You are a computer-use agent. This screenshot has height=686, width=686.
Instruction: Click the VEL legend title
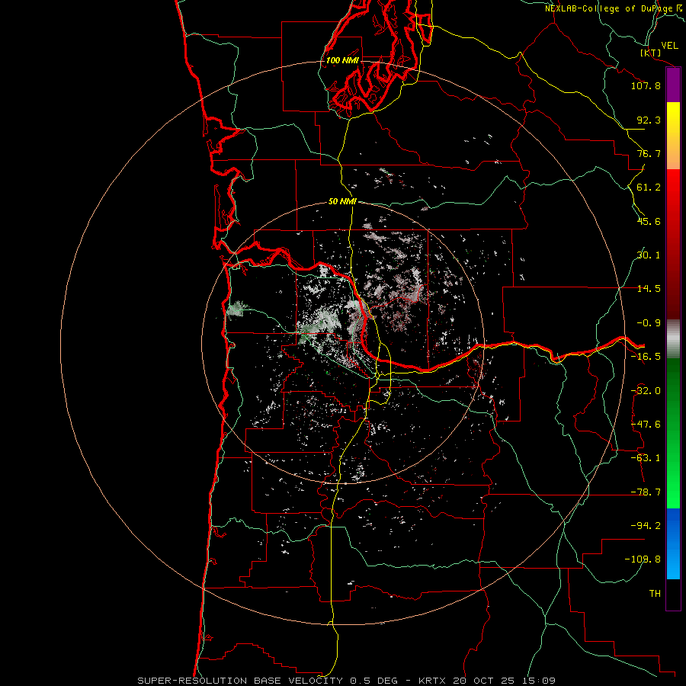point(669,45)
